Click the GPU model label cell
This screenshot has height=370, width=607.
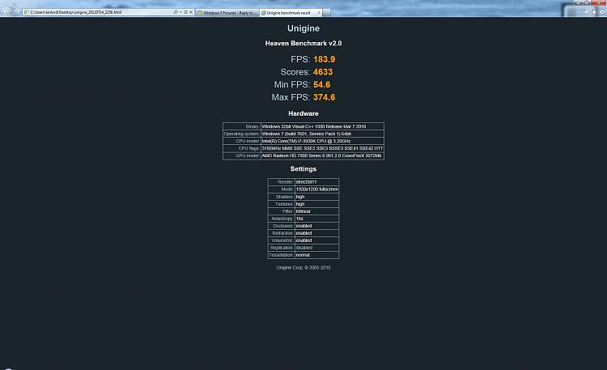point(242,155)
